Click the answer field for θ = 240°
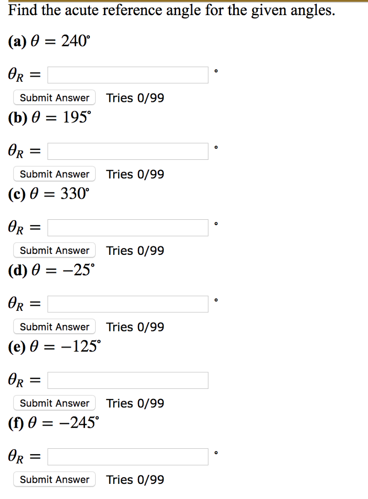The width and height of the screenshot is (368, 499). (127, 75)
